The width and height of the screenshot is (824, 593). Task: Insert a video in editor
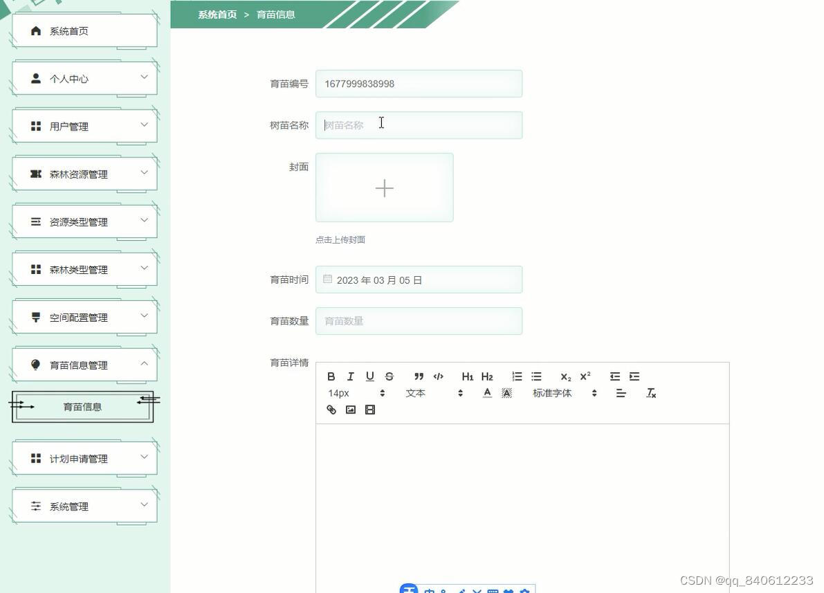point(370,410)
